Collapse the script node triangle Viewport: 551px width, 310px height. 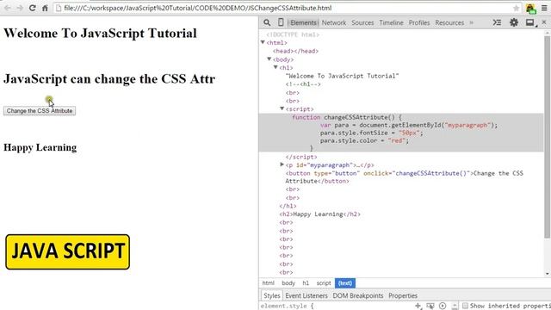click(282, 108)
